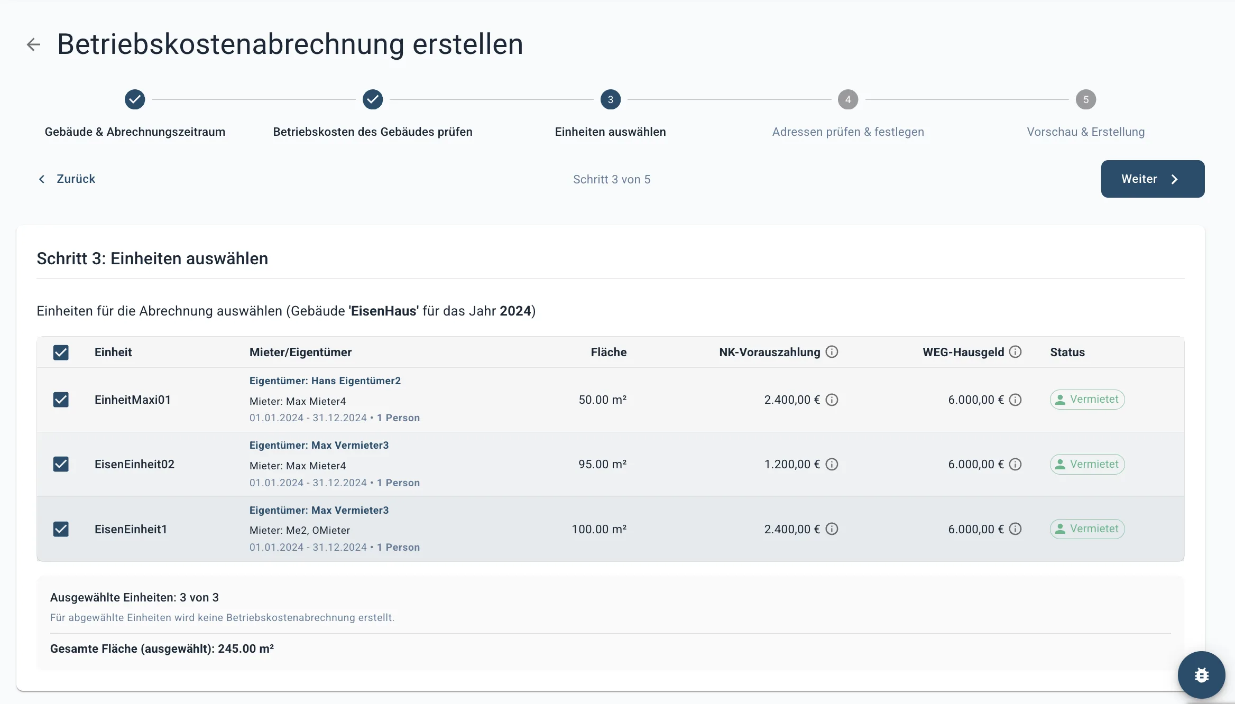The width and height of the screenshot is (1235, 704).
Task: Select the Einheiten auswählen step label
Action: (x=611, y=132)
